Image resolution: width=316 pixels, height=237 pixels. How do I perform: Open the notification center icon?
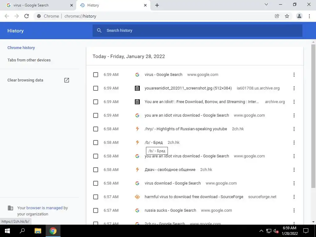click(306, 231)
